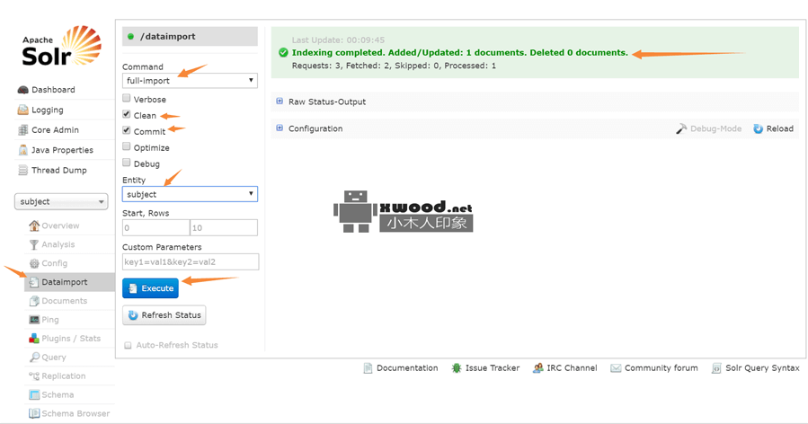Enable the Debug checkbox
Viewport: 808px width, 424px height.
(x=126, y=163)
